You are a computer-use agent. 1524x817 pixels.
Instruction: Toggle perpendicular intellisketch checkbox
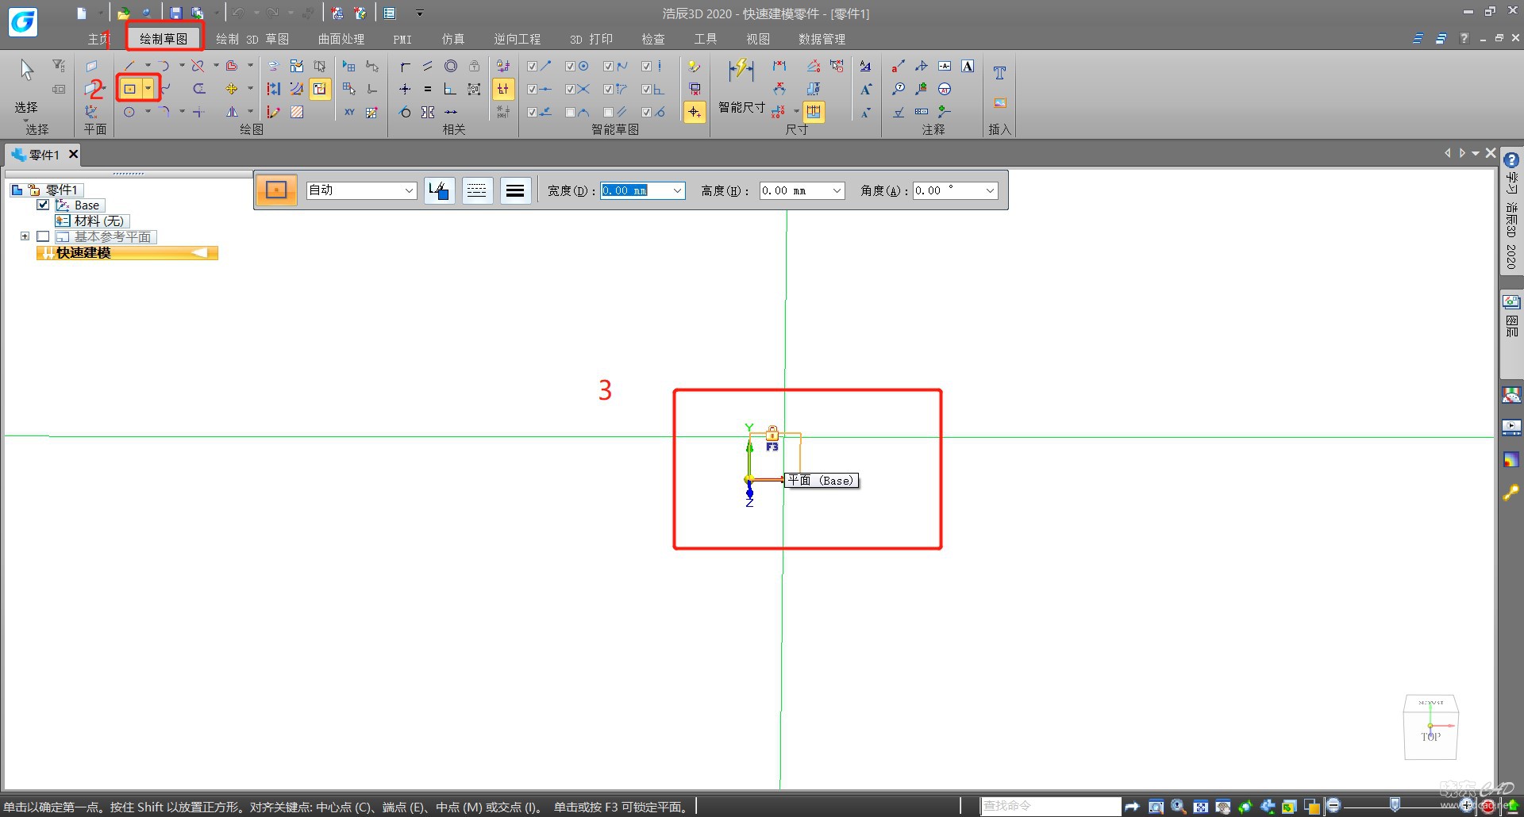[x=646, y=89]
